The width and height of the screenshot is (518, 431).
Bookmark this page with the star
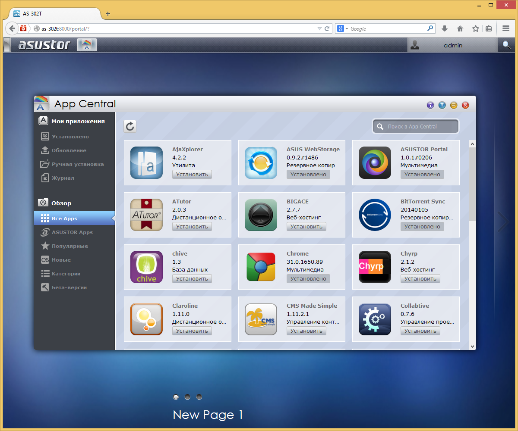(476, 28)
